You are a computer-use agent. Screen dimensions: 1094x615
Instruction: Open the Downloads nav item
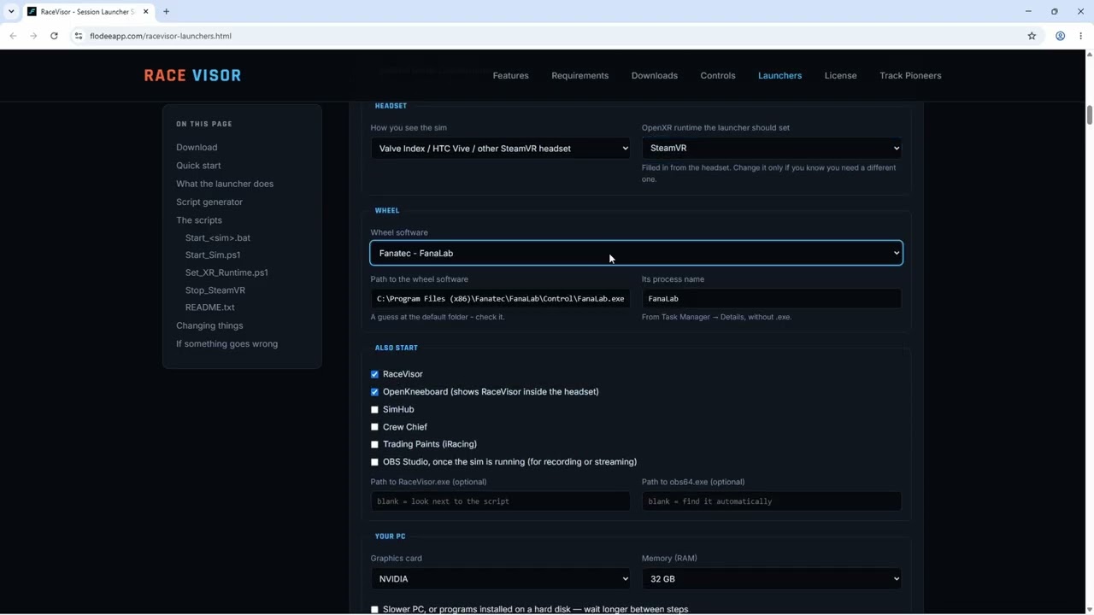[654, 75]
